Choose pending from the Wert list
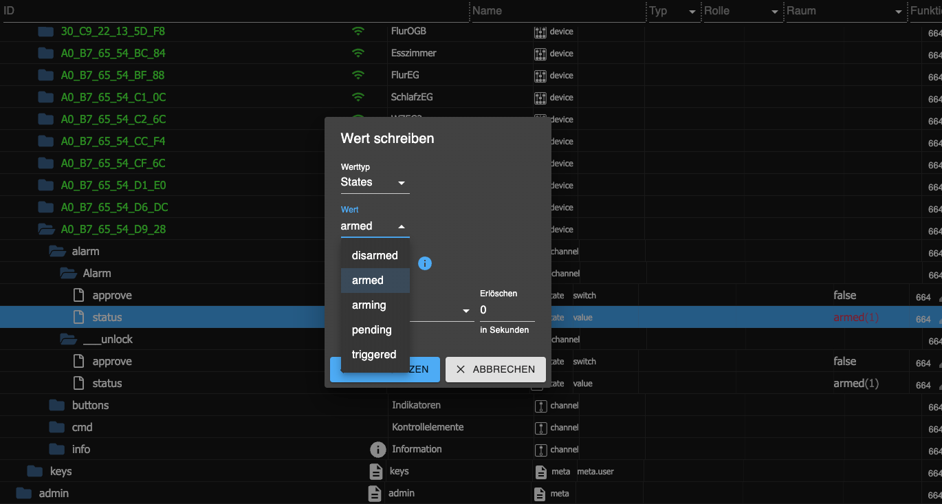This screenshot has width=942, height=504. click(375, 329)
